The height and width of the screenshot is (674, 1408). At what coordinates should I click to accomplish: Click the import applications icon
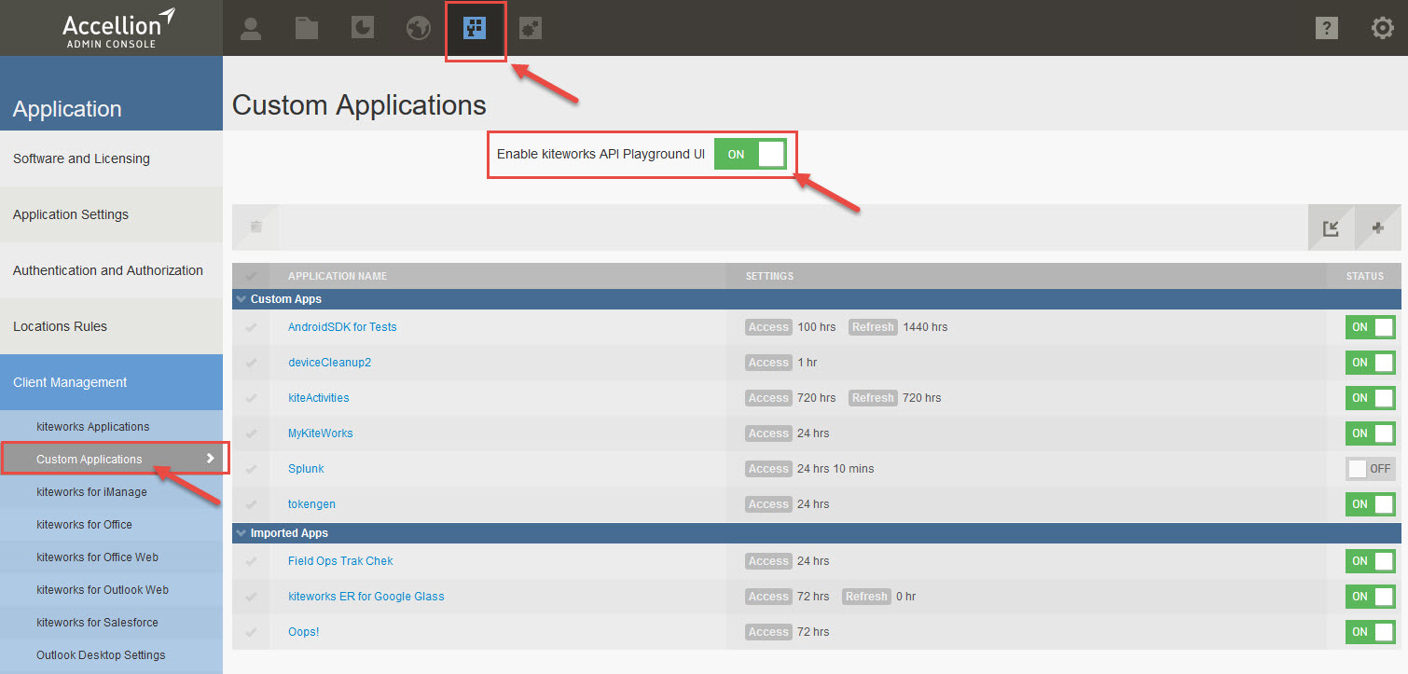pyautogui.click(x=1331, y=227)
